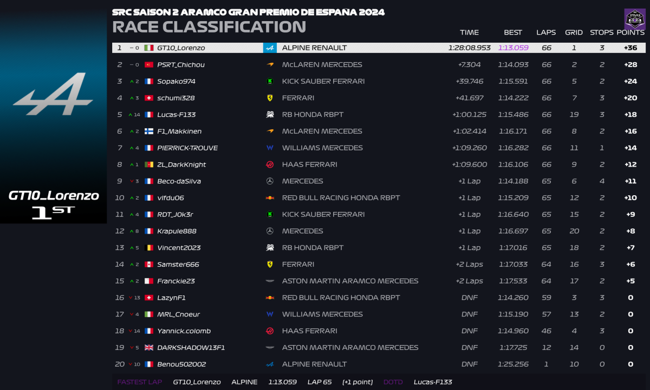Click the Kick Sauber logo next to Sopako974
The image size is (650, 390).
[x=270, y=81]
